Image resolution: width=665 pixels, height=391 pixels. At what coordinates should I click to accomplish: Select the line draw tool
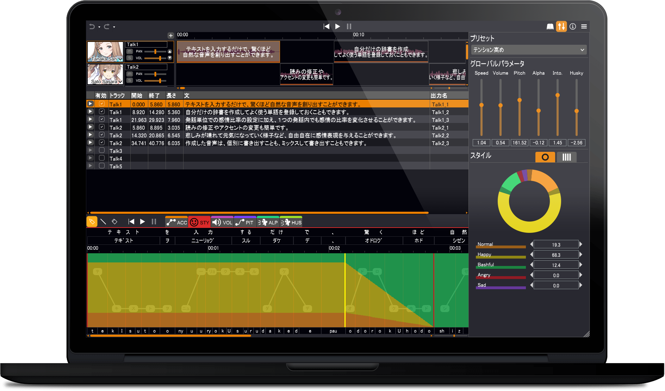click(103, 222)
